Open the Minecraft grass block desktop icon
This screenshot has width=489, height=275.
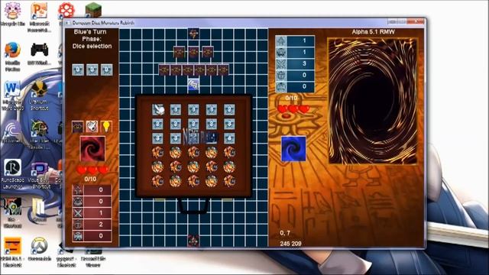(93, 10)
